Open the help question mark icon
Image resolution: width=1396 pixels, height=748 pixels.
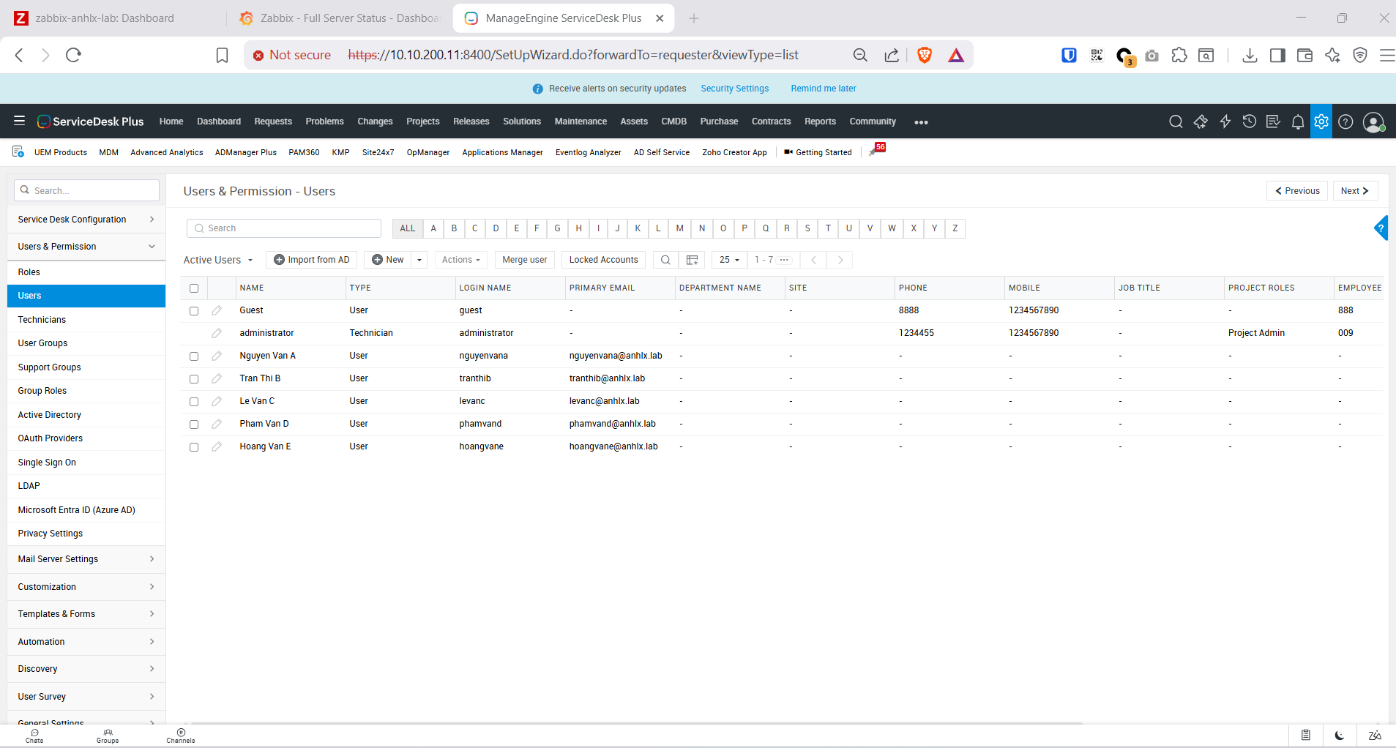pyautogui.click(x=1345, y=121)
